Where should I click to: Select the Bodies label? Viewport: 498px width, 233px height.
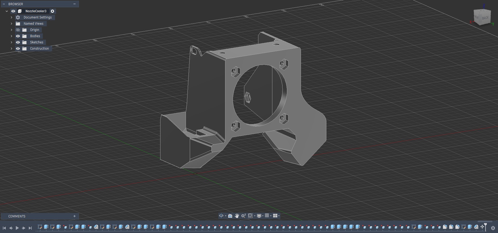35,36
